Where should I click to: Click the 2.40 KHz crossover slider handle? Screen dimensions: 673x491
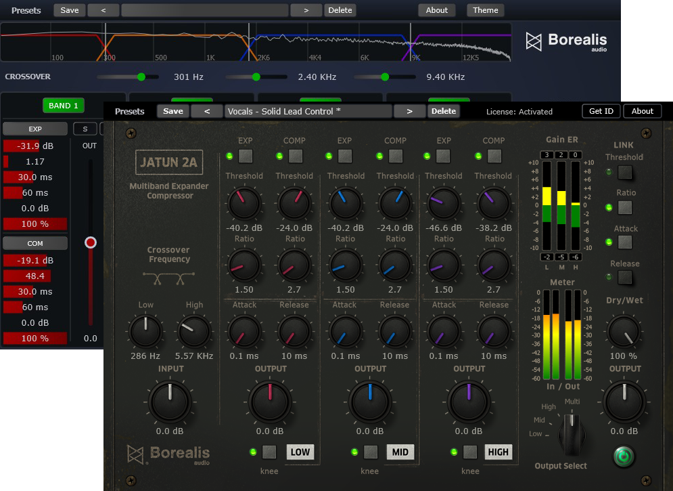click(256, 77)
